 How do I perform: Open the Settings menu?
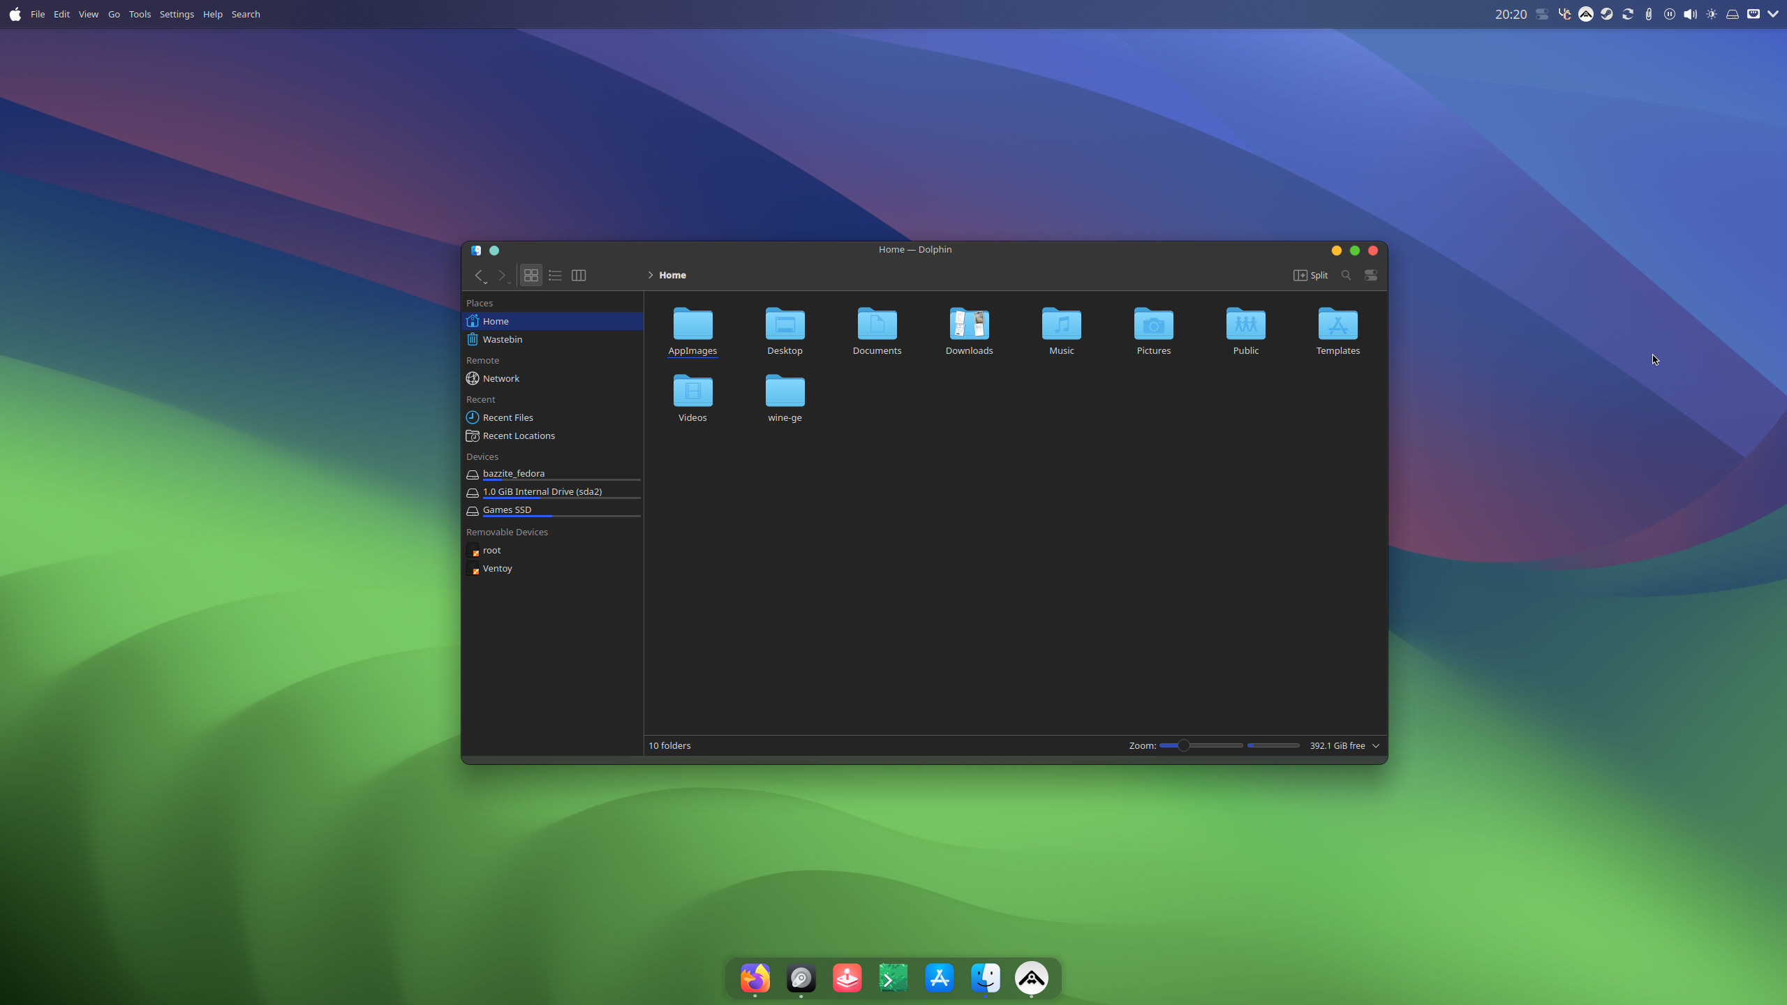pyautogui.click(x=177, y=14)
